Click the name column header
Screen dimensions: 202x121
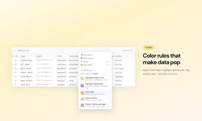[23, 56]
